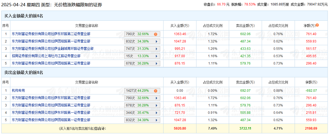Expand sell-table 832次 34.38% details arrow
Image resolution: width=330 pixels, height=135 pixels.
pyautogui.click(x=156, y=120)
